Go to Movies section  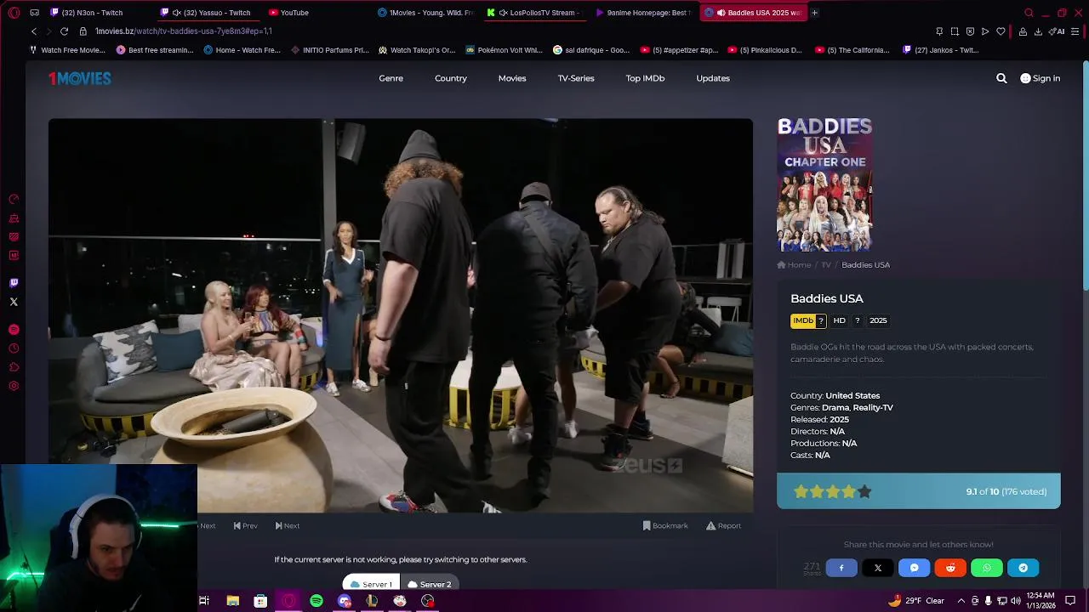[x=512, y=78]
